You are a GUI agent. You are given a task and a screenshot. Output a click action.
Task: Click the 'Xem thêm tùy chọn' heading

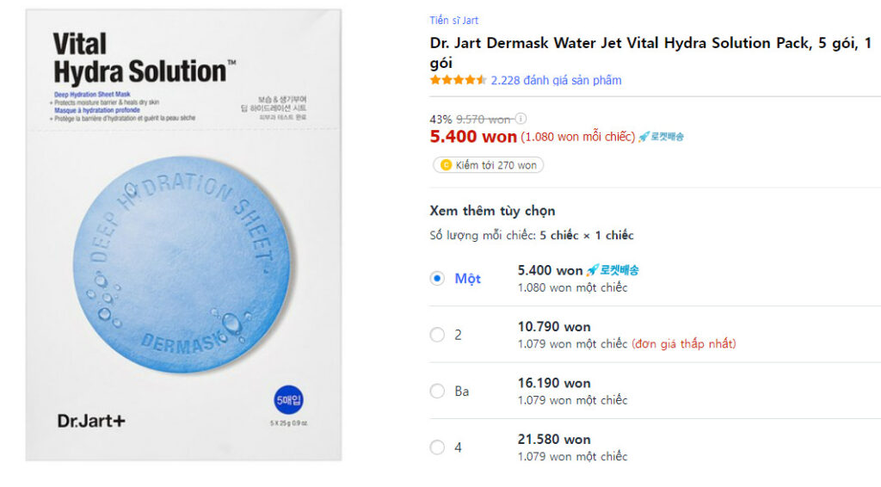pyautogui.click(x=492, y=211)
